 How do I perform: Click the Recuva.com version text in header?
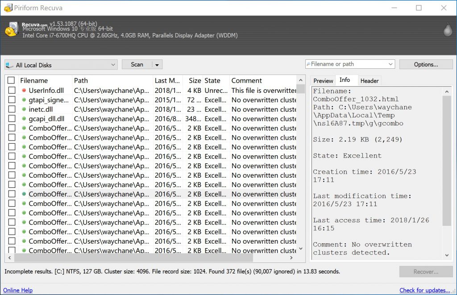point(59,24)
